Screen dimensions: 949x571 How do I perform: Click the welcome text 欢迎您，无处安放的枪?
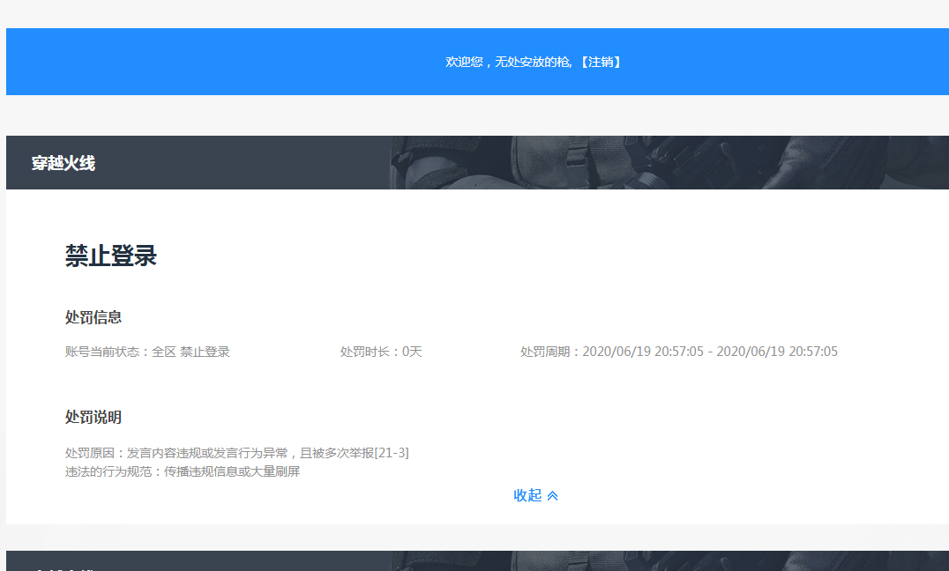pyautogui.click(x=508, y=62)
